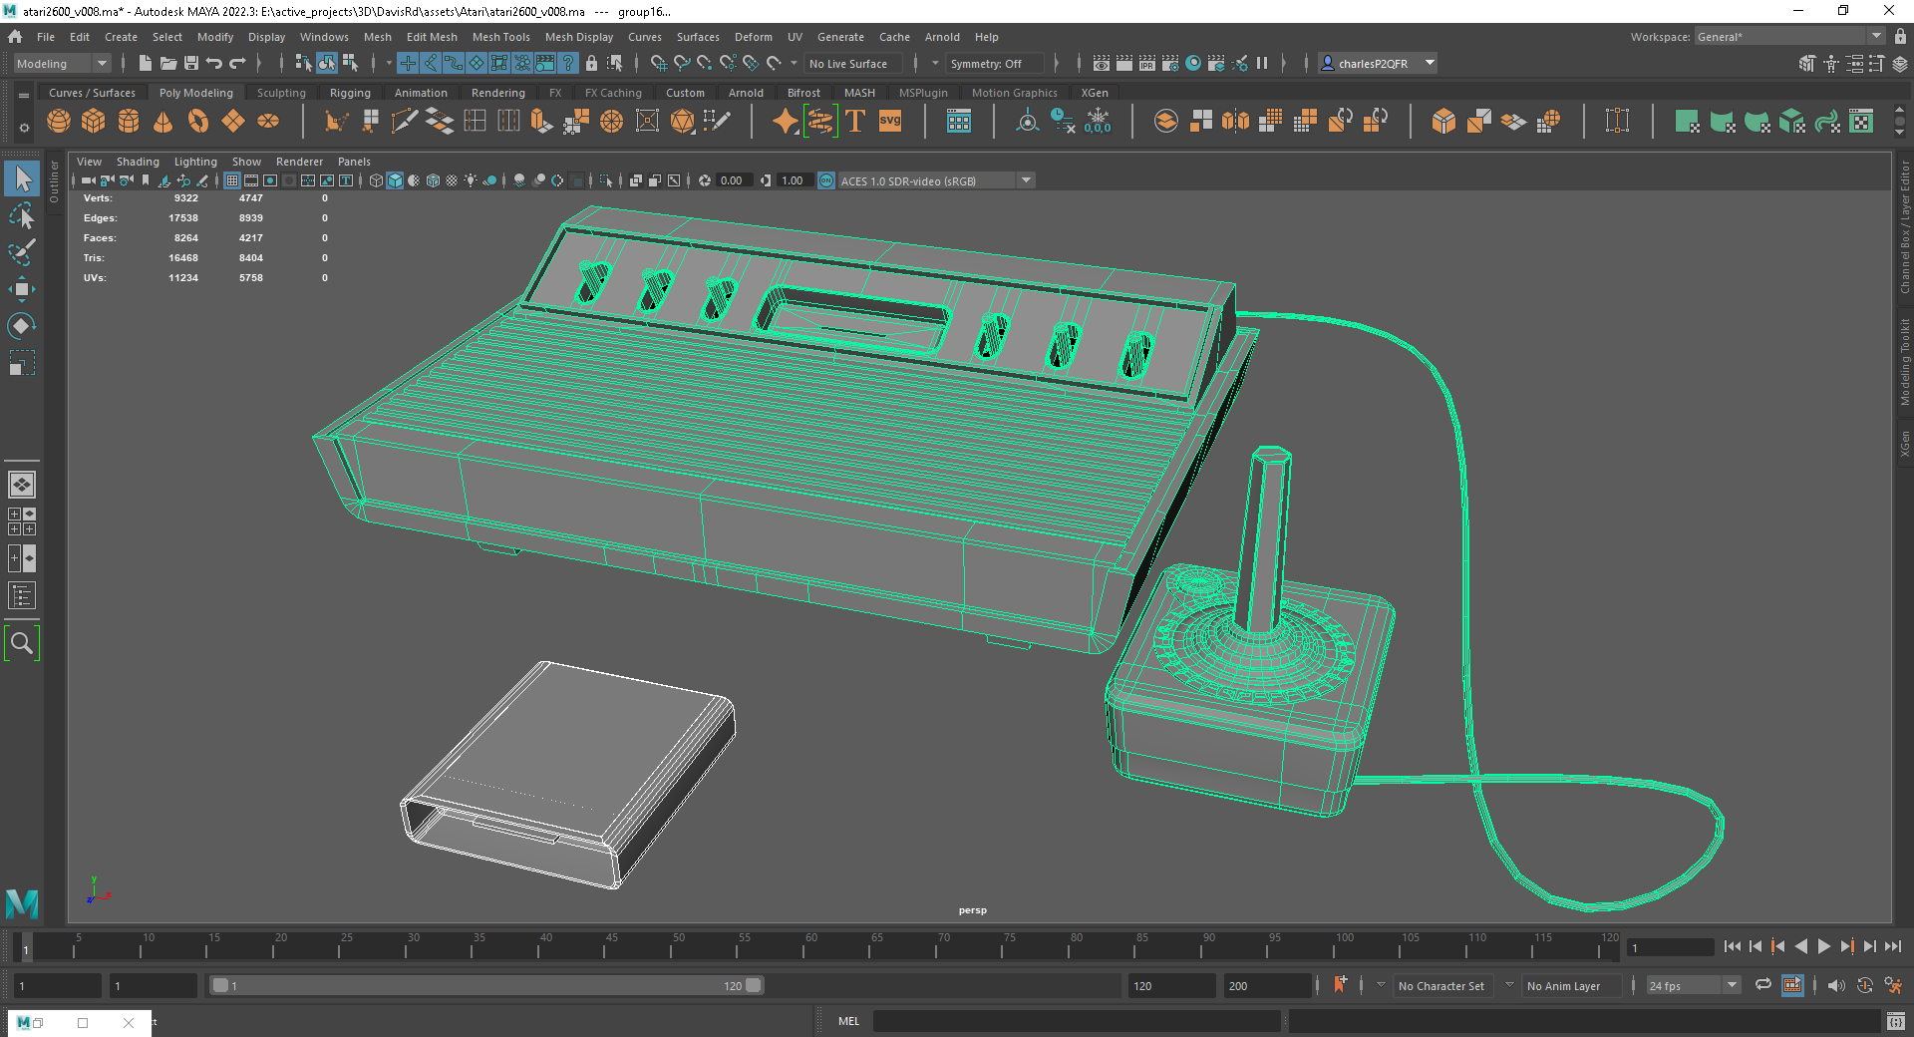1914x1037 pixels.
Task: Open the ACES 1.0 SDR-video view transform dropdown
Action: tap(1026, 180)
